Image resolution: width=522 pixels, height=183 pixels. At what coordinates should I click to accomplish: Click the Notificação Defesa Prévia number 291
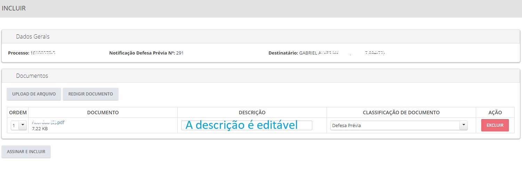(180, 53)
